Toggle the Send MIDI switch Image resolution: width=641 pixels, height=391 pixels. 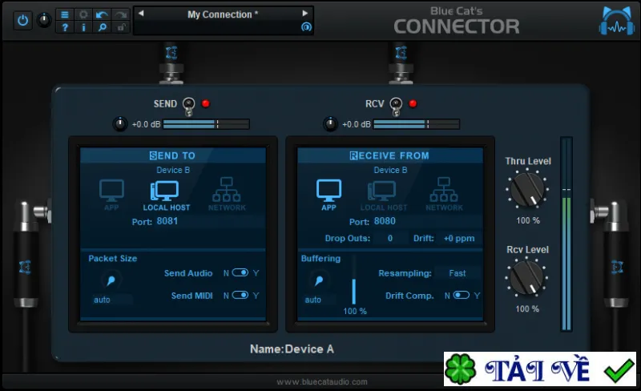240,296
